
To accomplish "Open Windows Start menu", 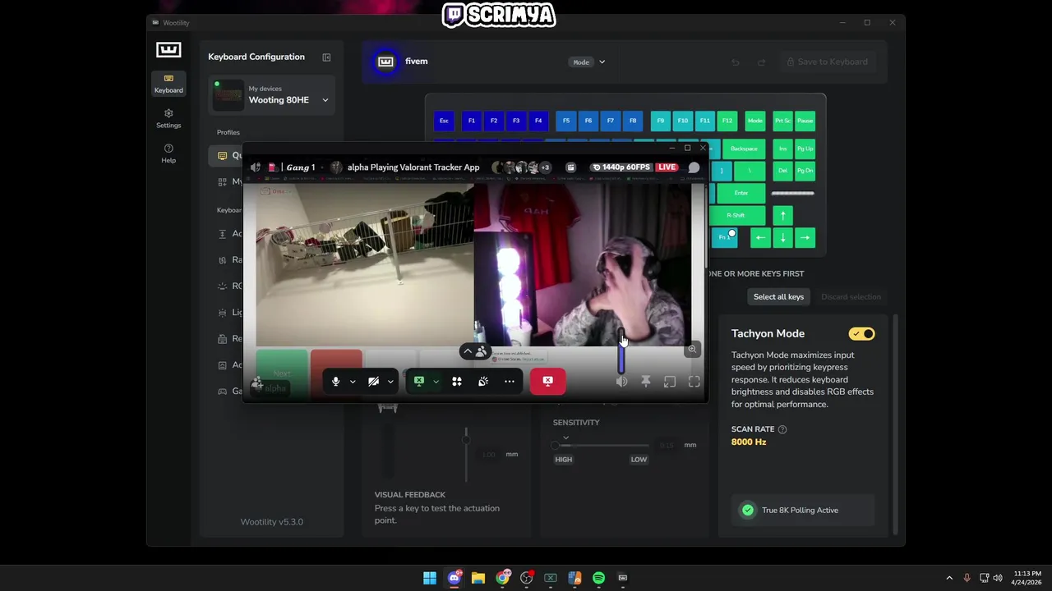I will tap(430, 578).
